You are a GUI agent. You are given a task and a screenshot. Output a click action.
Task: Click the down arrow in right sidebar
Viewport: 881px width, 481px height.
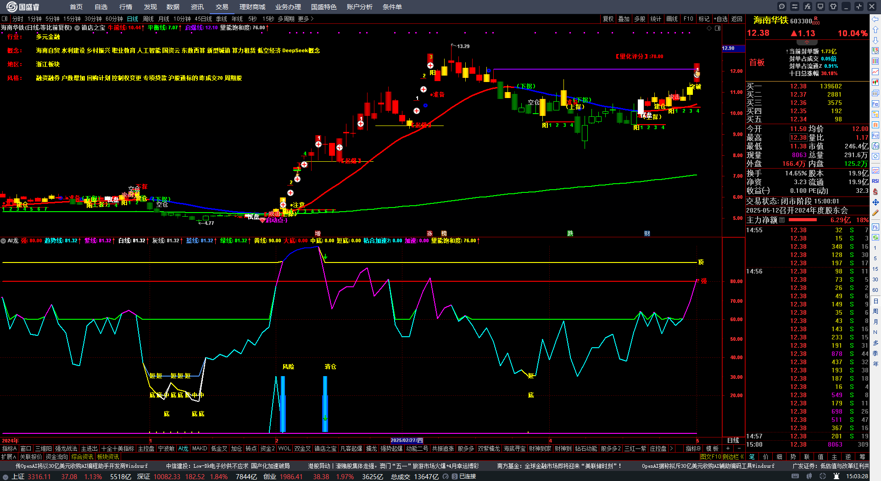pyautogui.click(x=875, y=40)
